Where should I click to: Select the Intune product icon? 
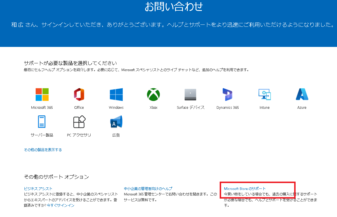pyautogui.click(x=265, y=94)
